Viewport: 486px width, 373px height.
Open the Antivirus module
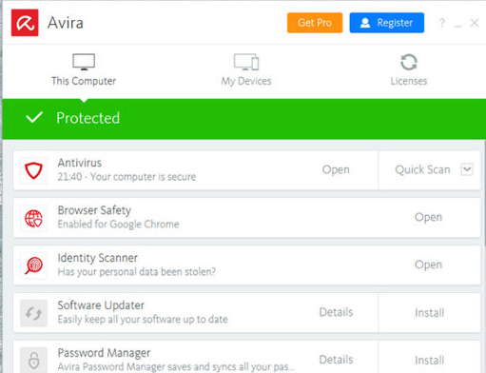click(336, 169)
